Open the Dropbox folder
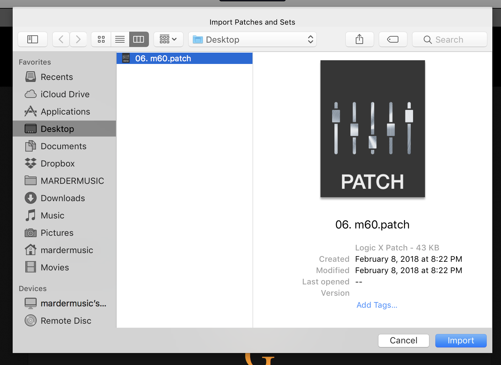The width and height of the screenshot is (501, 365). point(58,164)
